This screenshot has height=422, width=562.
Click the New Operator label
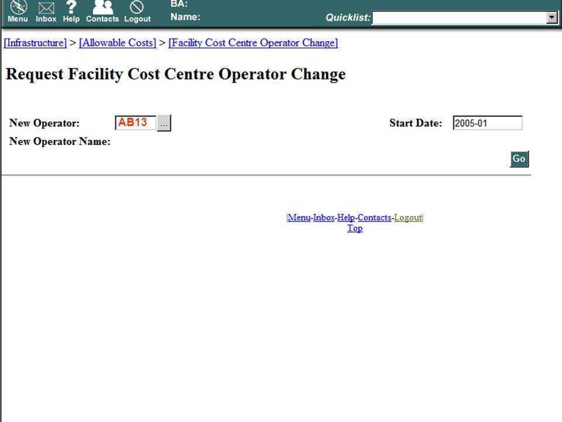(x=44, y=123)
